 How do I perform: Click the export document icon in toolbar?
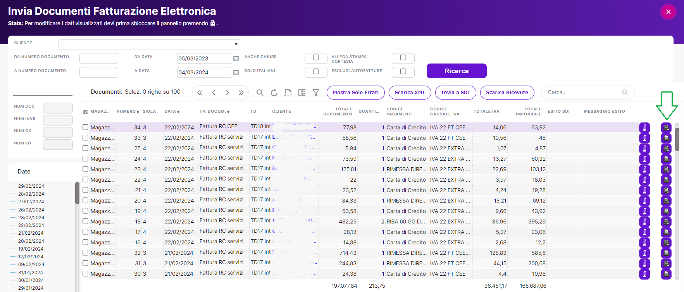288,93
